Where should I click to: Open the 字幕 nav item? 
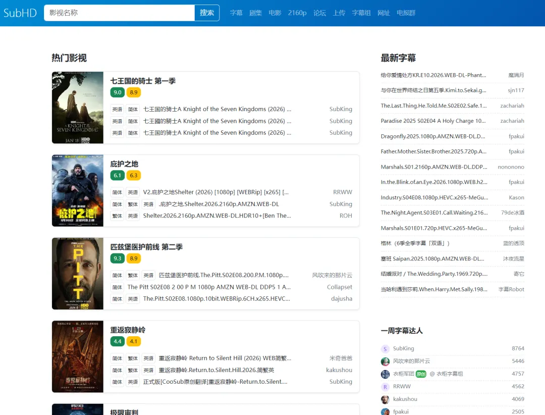236,13
